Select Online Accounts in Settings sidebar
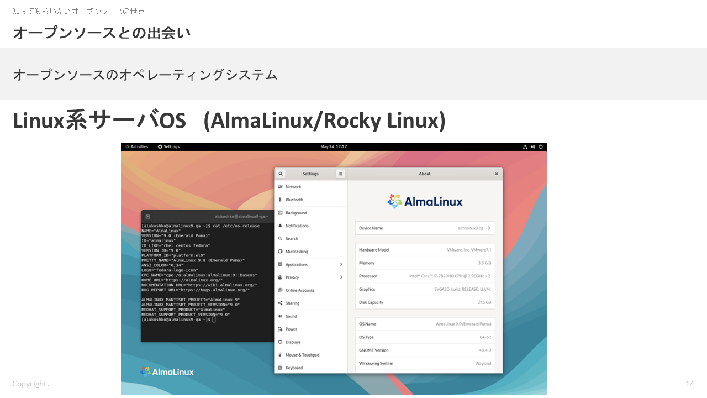This screenshot has width=707, height=398. (x=299, y=290)
